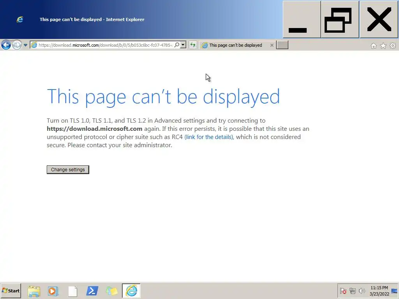The height and width of the screenshot is (299, 399).
Task: Open the Action Center flag icon
Action: 343,290
